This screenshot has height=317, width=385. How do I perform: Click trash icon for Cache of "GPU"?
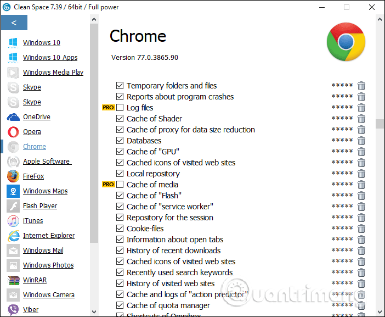[361, 152]
